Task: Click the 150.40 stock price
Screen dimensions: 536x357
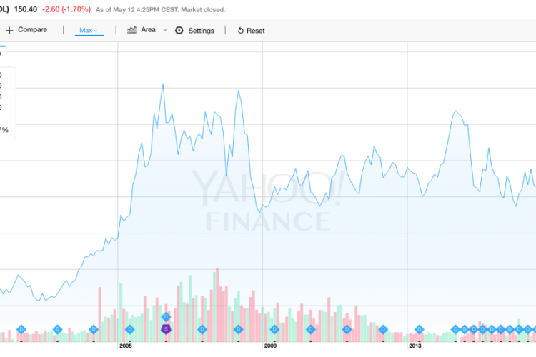Action: coord(25,9)
